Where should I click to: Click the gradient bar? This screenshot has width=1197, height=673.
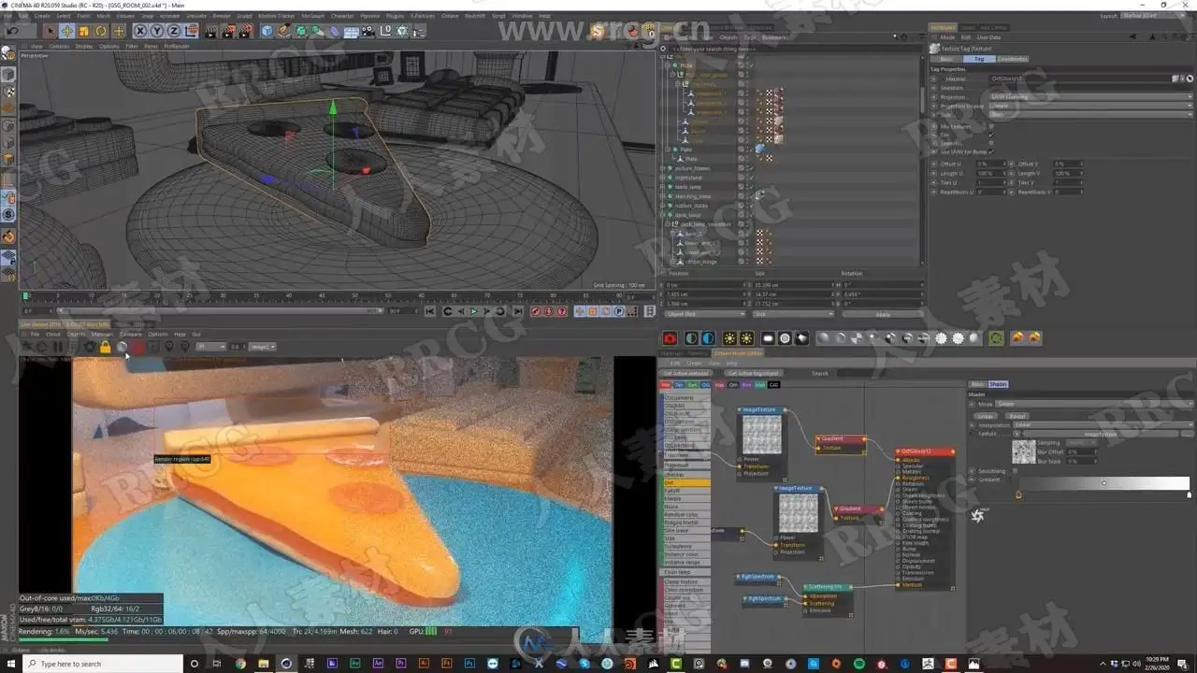click(x=1104, y=484)
